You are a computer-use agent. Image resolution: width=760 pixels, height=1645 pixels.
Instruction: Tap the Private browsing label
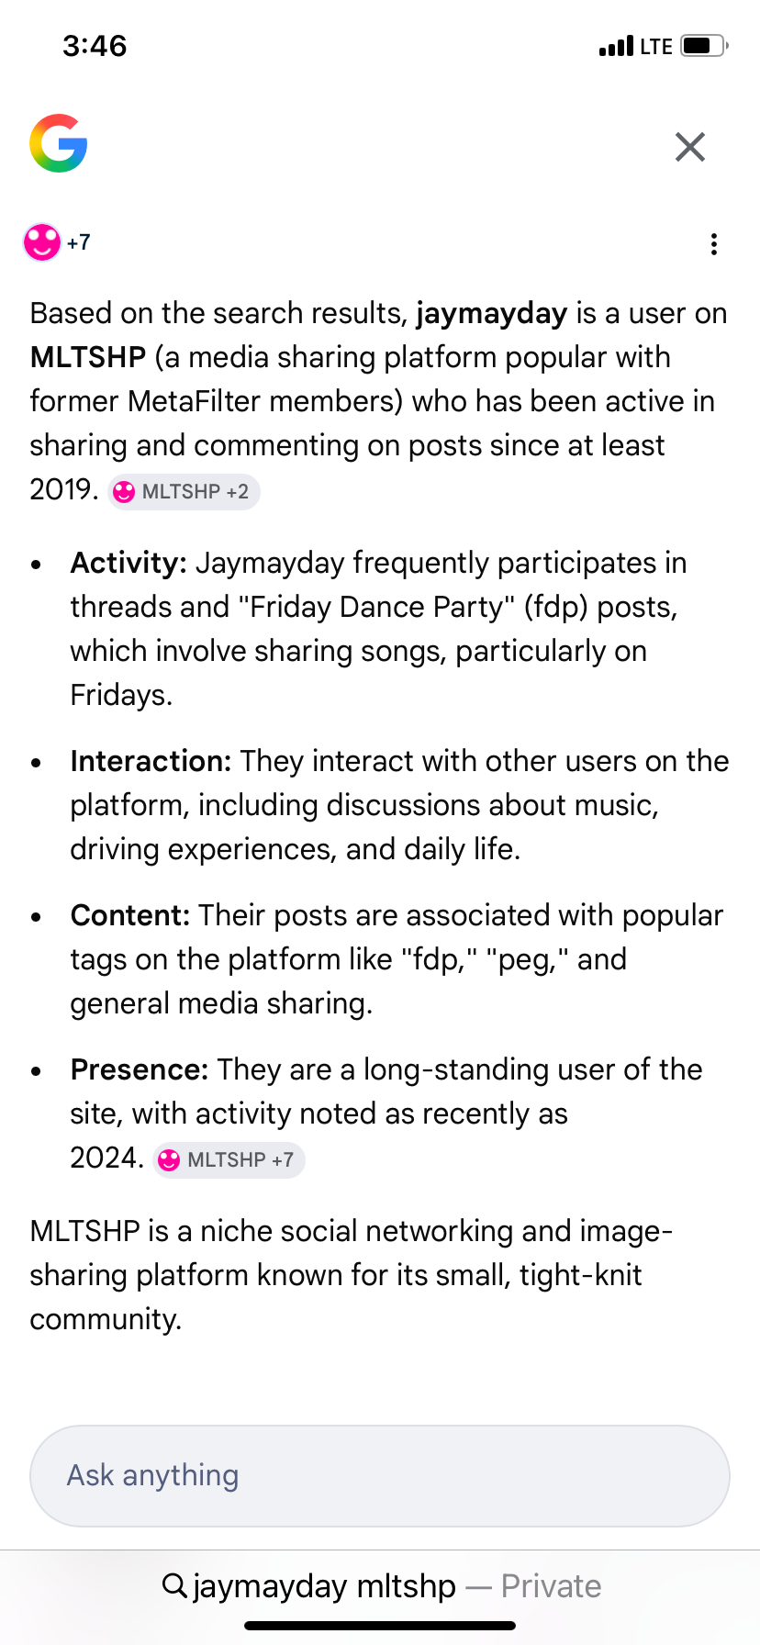click(x=551, y=1586)
